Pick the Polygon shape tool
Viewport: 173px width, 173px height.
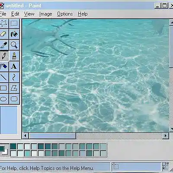click(14, 88)
